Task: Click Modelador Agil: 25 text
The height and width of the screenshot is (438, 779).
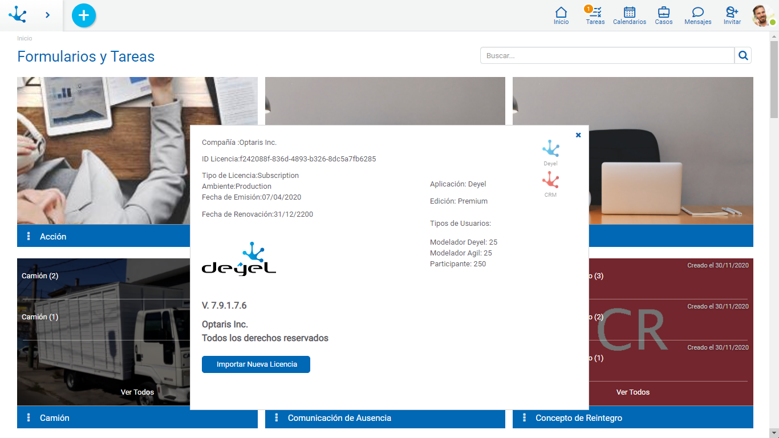Action: tap(461, 253)
